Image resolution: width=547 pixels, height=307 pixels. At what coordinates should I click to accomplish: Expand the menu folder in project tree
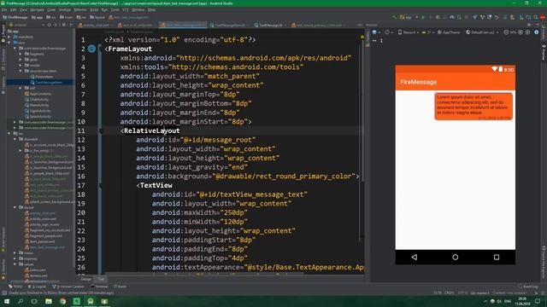pos(15,253)
